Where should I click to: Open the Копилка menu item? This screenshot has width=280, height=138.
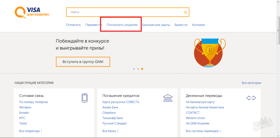[199, 25]
